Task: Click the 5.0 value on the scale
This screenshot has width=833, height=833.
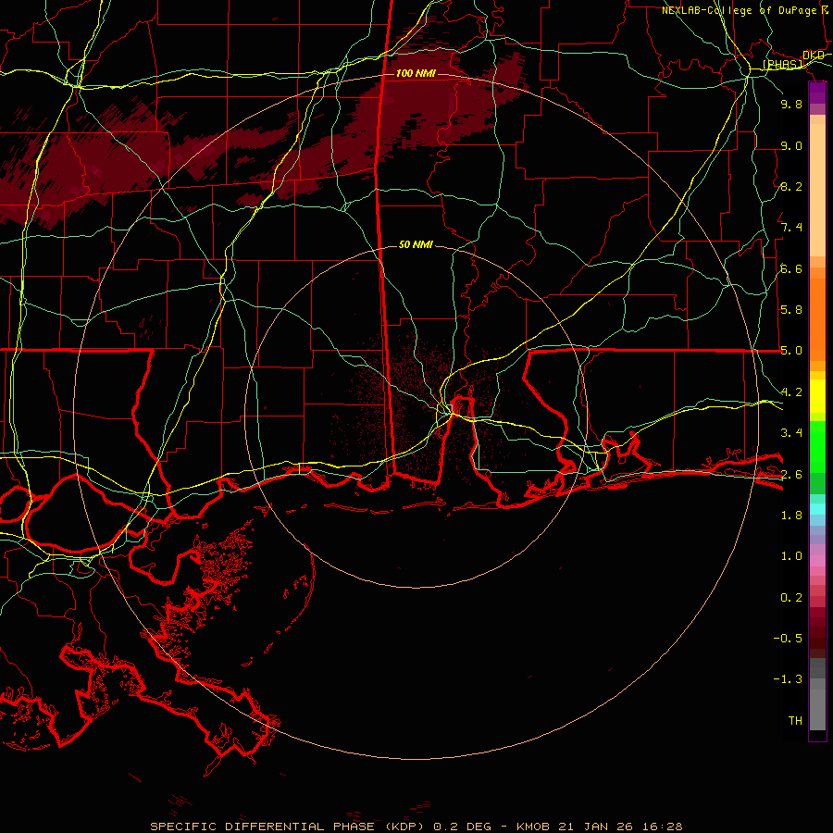Action: click(791, 351)
